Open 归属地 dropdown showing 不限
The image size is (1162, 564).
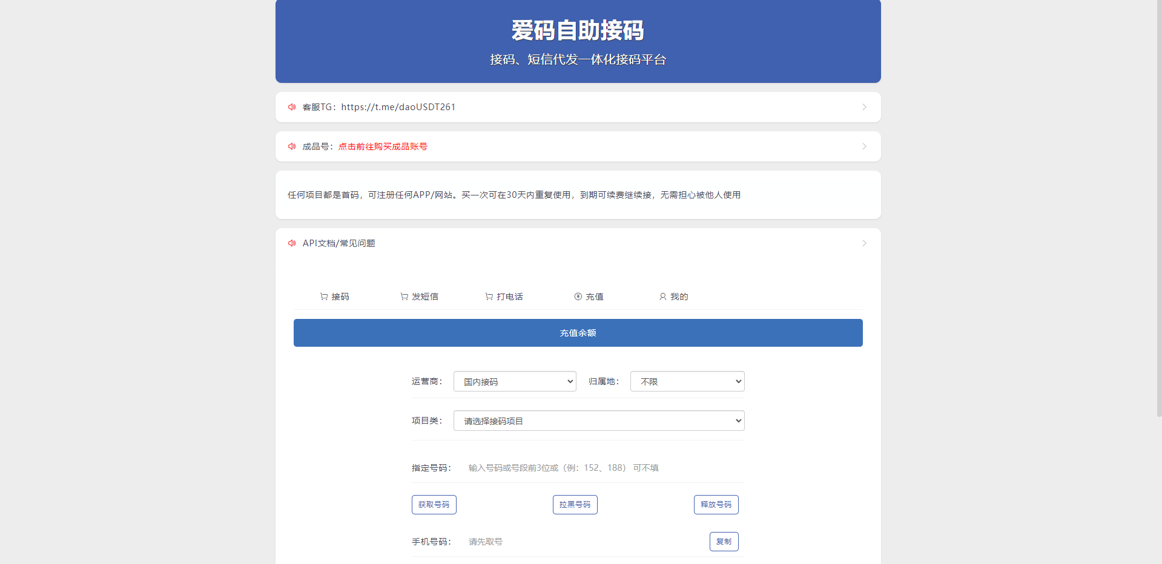(687, 381)
